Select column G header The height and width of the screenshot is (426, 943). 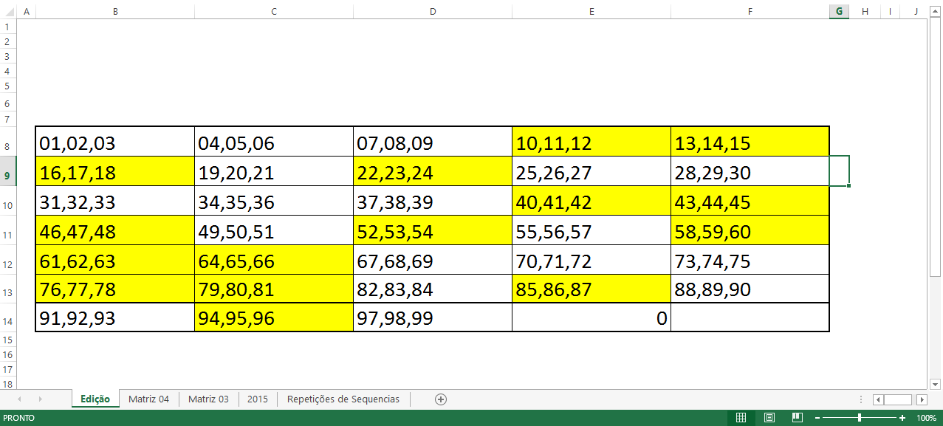click(839, 11)
